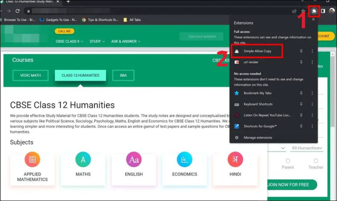Click the Type your question search field

[x=201, y=37]
